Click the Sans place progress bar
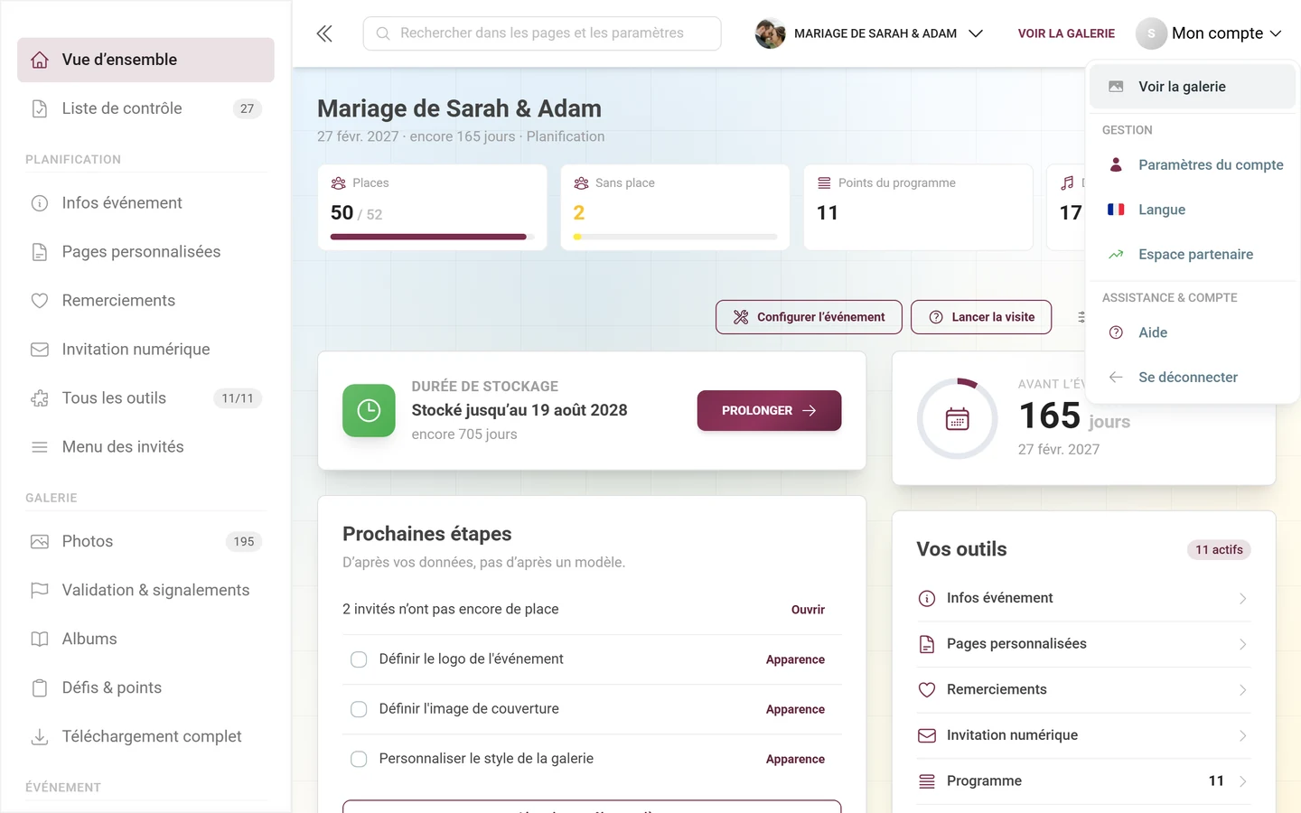 click(x=675, y=237)
